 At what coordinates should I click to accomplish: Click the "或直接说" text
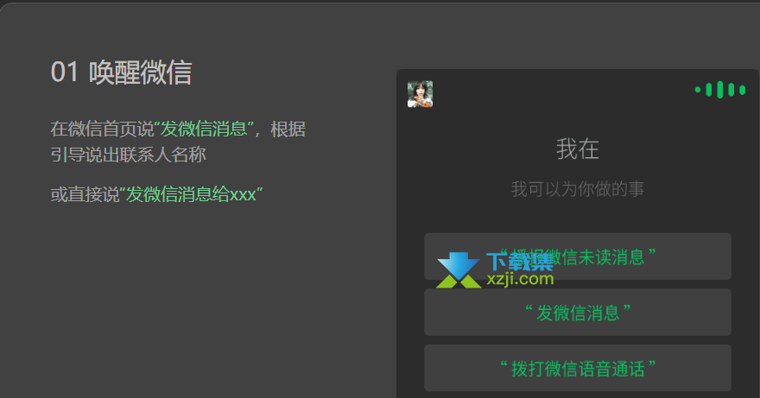point(85,194)
